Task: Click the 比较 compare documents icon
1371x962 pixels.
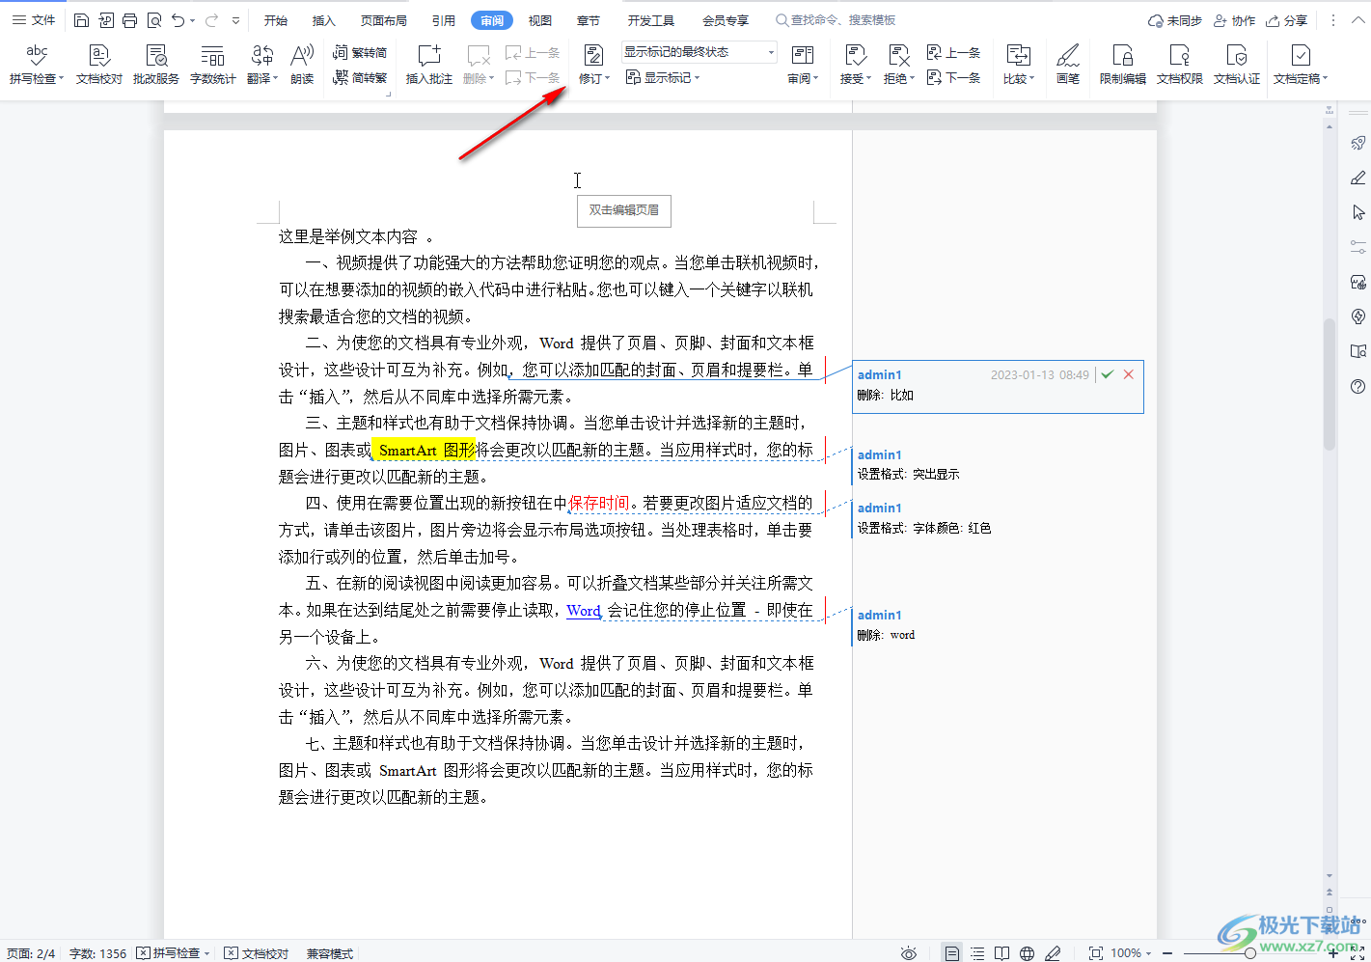Action: [1018, 56]
